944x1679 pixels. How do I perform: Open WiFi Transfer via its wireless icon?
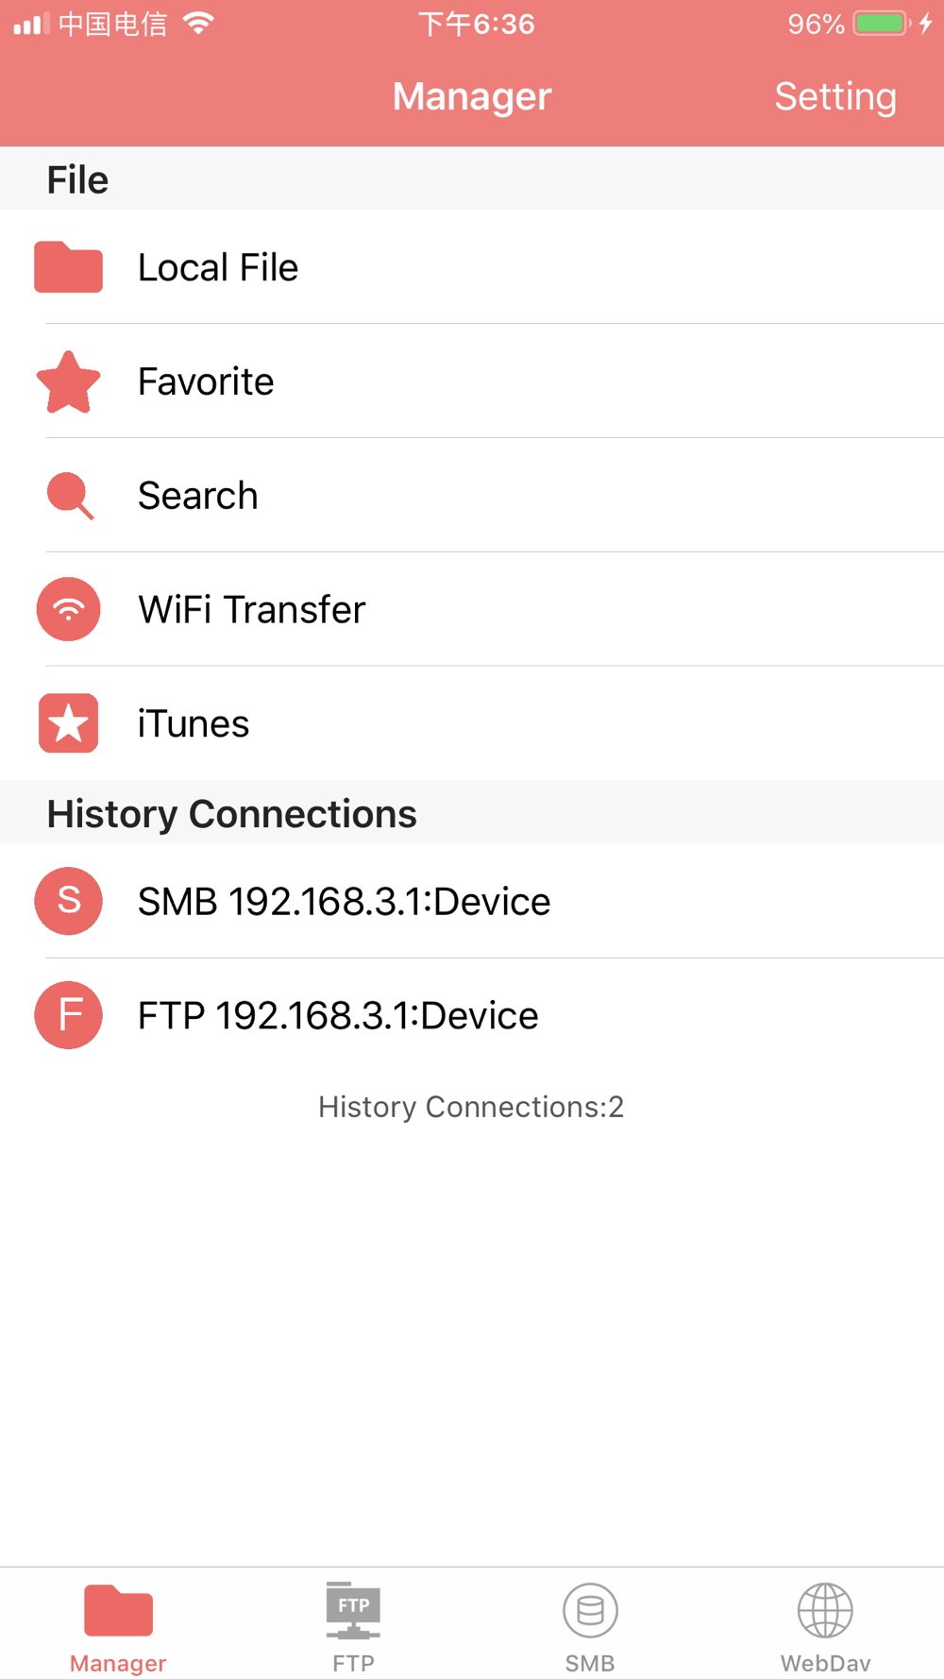click(68, 609)
